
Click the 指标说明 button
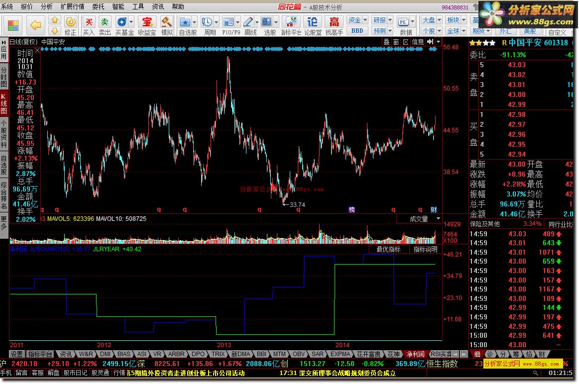point(425,249)
